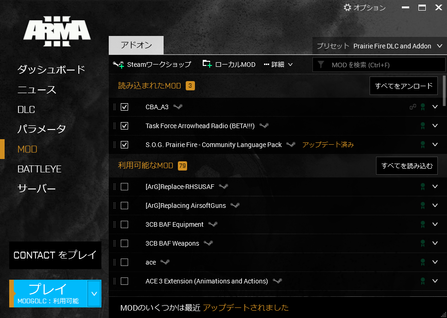Viewport: 447px width, 318px height.
Task: Click the アップデート済み status on S.O.G. row
Action: click(328, 145)
